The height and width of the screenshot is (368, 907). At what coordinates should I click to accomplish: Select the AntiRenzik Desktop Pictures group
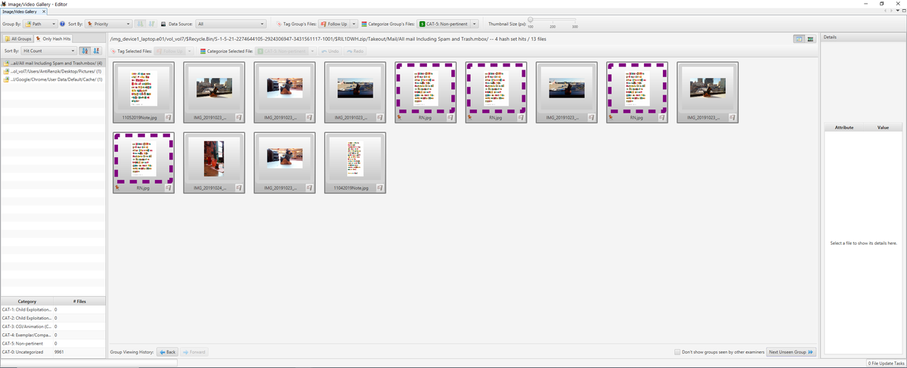pyautogui.click(x=53, y=71)
